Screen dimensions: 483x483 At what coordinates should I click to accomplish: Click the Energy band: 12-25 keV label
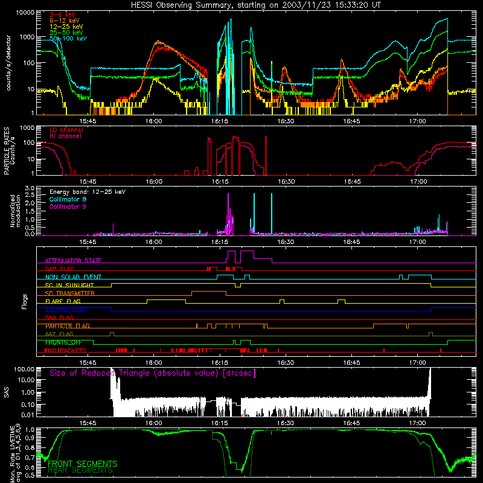pos(88,192)
